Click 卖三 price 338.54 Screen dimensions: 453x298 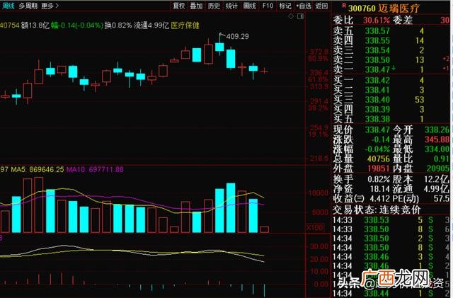point(377,50)
